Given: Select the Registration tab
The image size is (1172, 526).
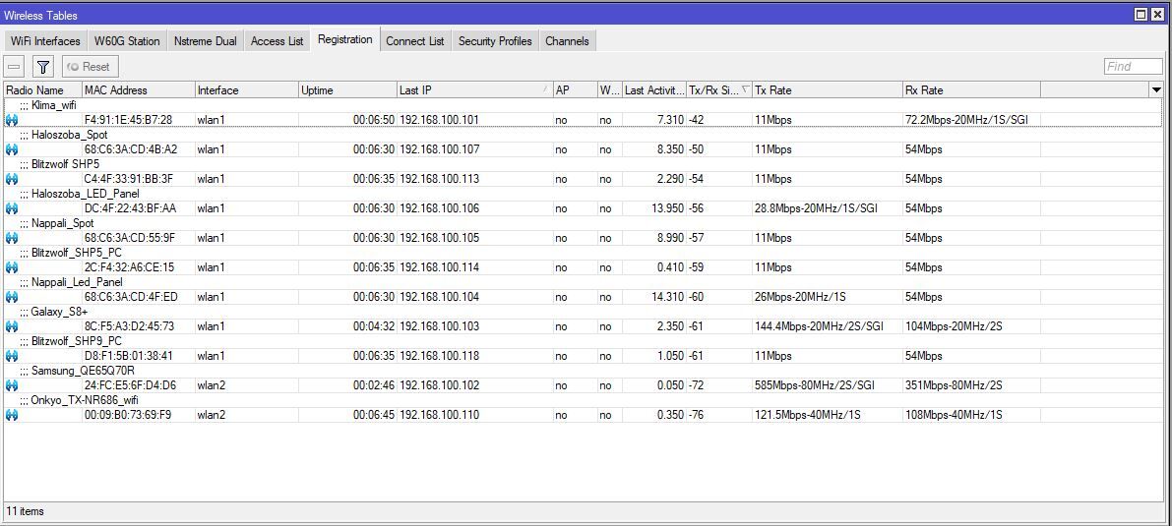Looking at the screenshot, I should click(x=344, y=39).
